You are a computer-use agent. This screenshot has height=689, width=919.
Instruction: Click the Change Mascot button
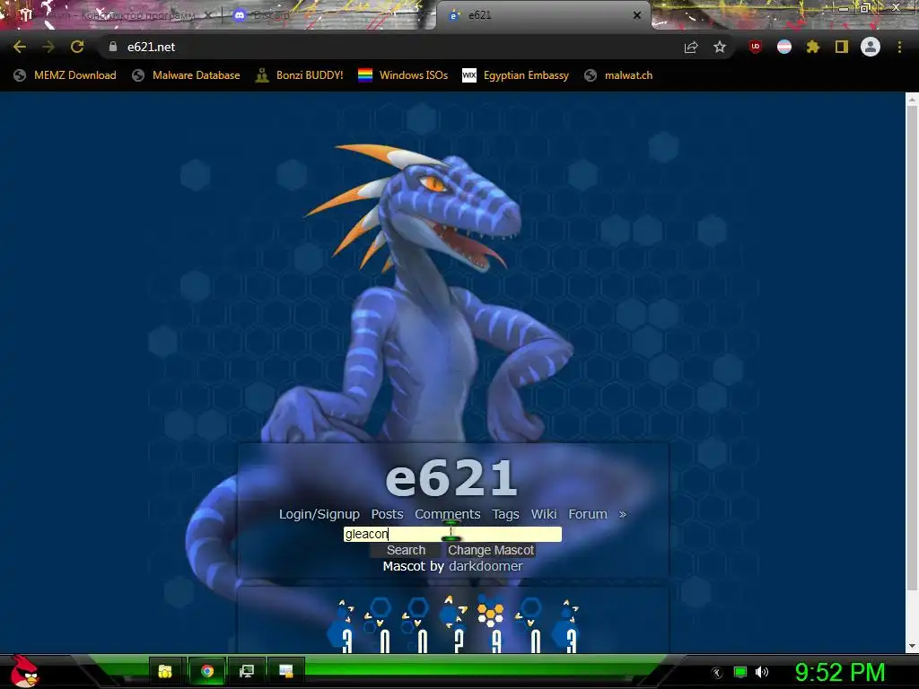coord(491,550)
